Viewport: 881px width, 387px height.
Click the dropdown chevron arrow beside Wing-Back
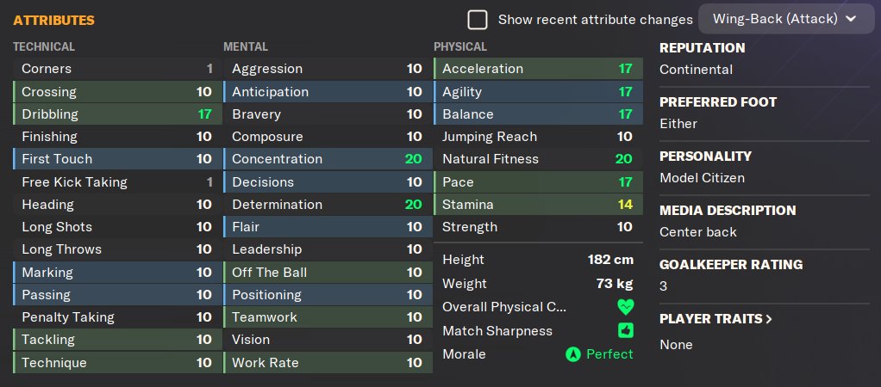coord(852,19)
